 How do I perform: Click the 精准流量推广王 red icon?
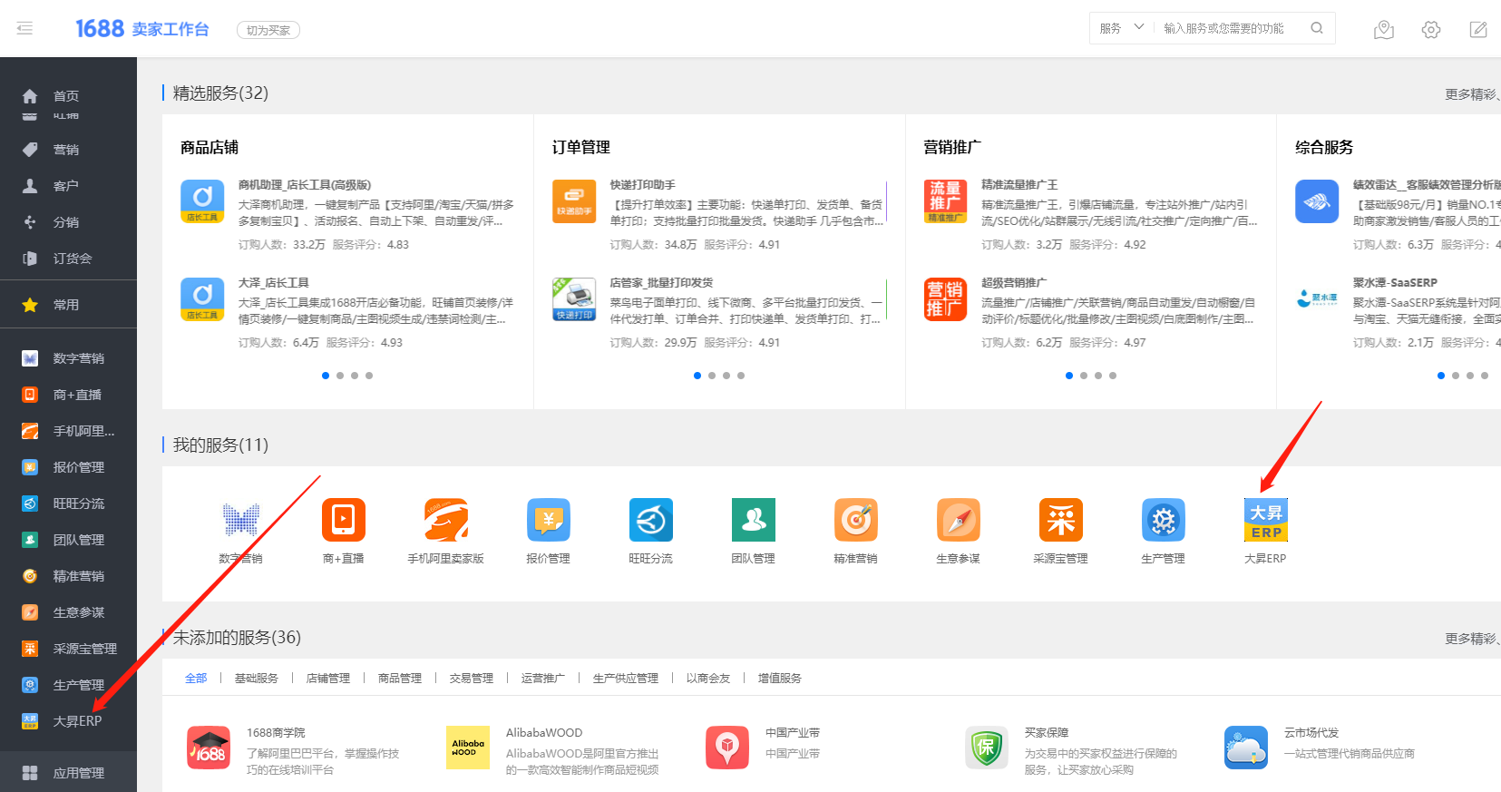(945, 201)
